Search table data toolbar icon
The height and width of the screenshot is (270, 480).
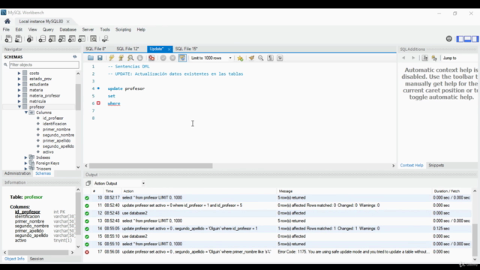(x=94, y=39)
